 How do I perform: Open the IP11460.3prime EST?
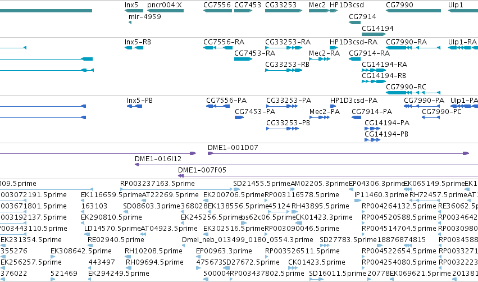(358, 201)
